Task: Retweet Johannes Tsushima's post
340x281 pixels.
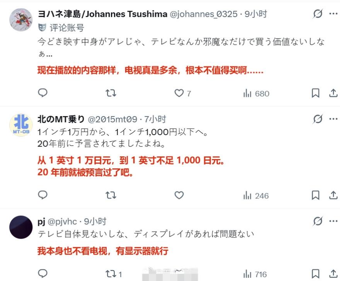Action: point(111,93)
